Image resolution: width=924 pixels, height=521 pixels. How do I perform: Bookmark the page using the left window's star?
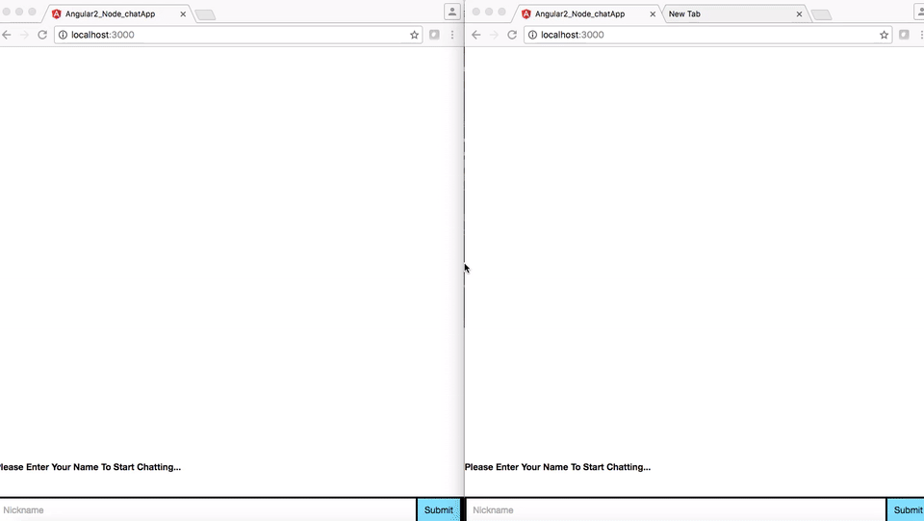coord(414,35)
